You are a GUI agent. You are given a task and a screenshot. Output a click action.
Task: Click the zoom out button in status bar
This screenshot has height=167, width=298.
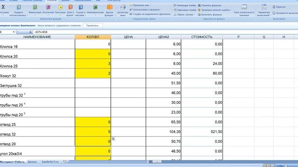tap(286, 166)
